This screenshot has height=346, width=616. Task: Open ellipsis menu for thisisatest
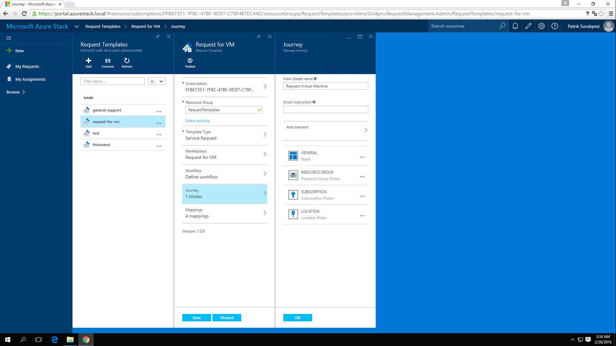click(x=159, y=146)
